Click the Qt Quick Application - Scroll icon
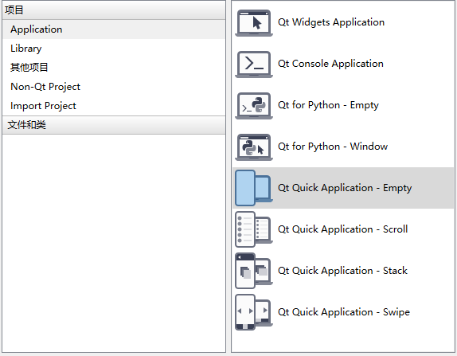The width and height of the screenshot is (457, 356). tap(254, 229)
